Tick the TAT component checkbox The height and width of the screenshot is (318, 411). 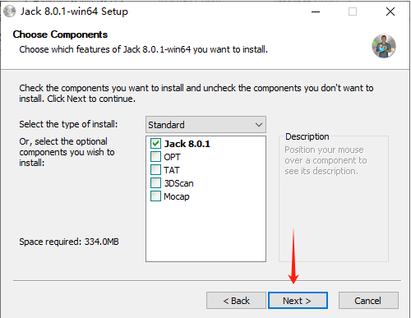click(x=155, y=170)
